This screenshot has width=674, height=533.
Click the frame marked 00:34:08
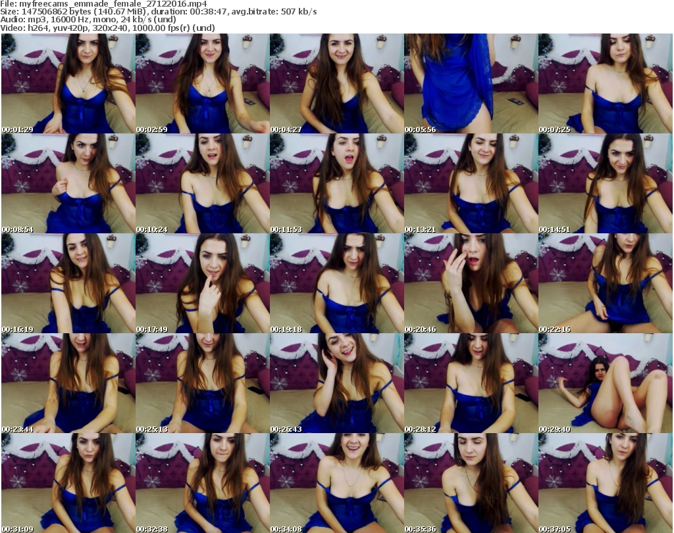(336, 483)
